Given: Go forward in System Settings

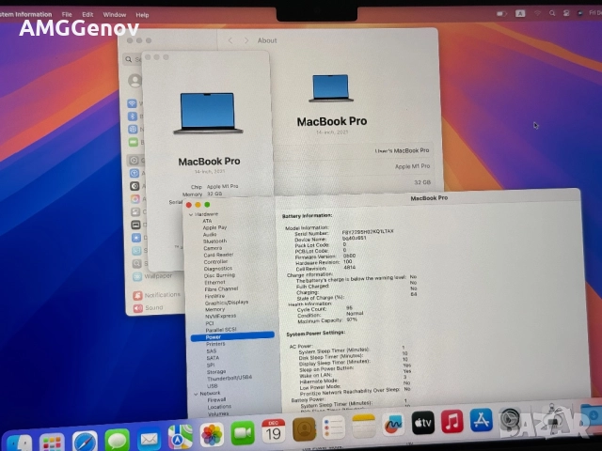Looking at the screenshot, I should pyautogui.click(x=246, y=40).
